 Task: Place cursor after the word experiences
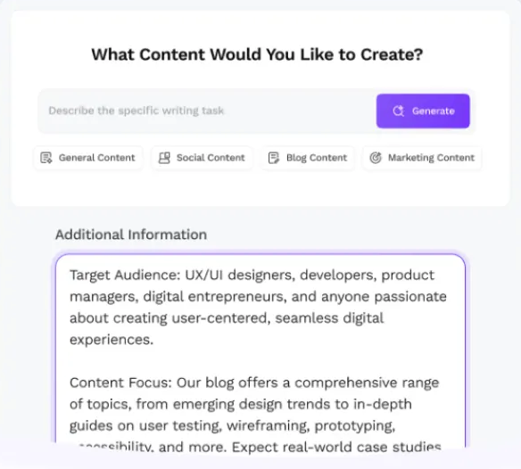point(153,340)
